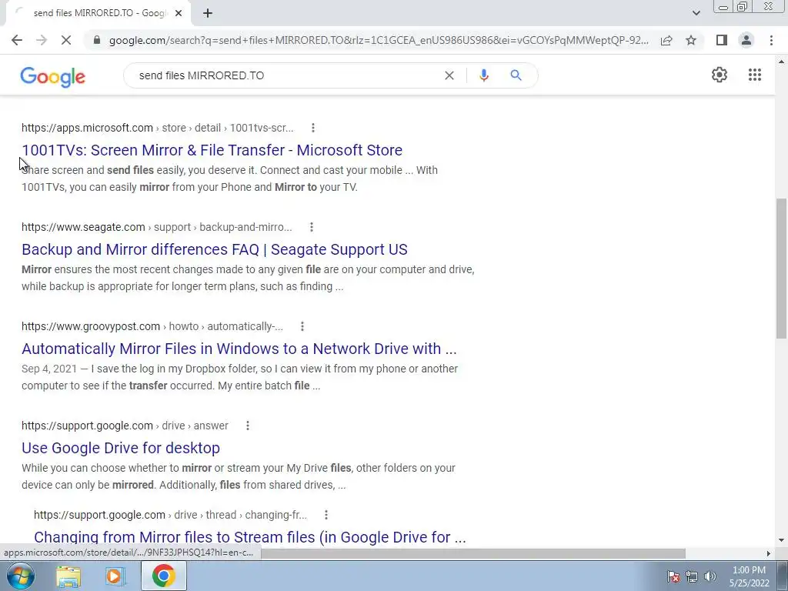This screenshot has width=788, height=591.
Task: Click the scroll down arrow
Action: pos(781,541)
